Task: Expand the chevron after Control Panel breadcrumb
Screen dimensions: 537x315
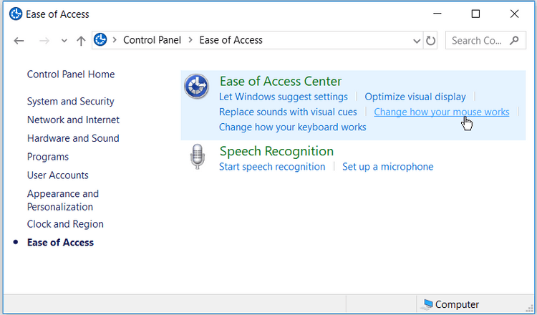Action: (x=190, y=40)
